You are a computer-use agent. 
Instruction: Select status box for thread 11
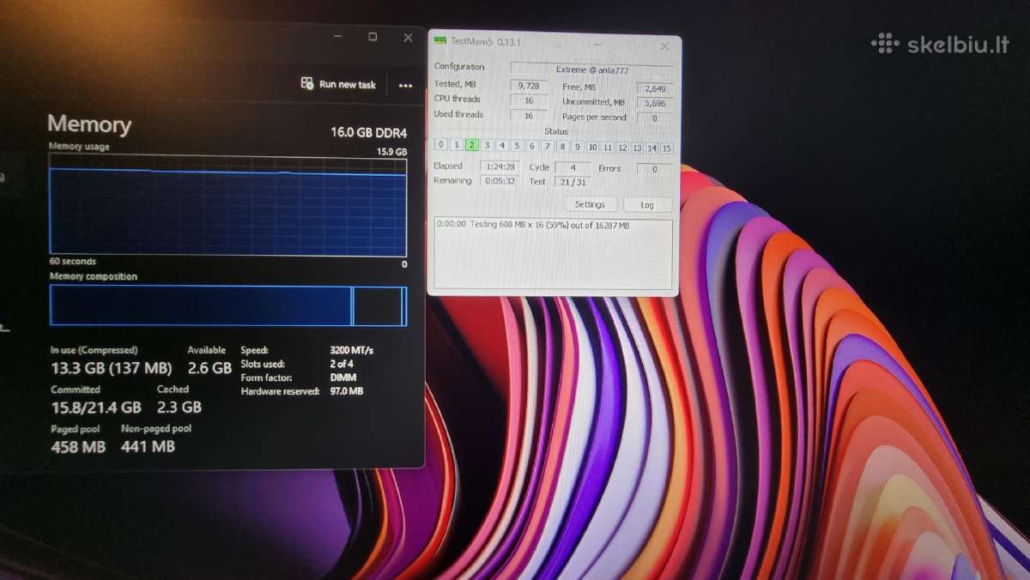(608, 148)
